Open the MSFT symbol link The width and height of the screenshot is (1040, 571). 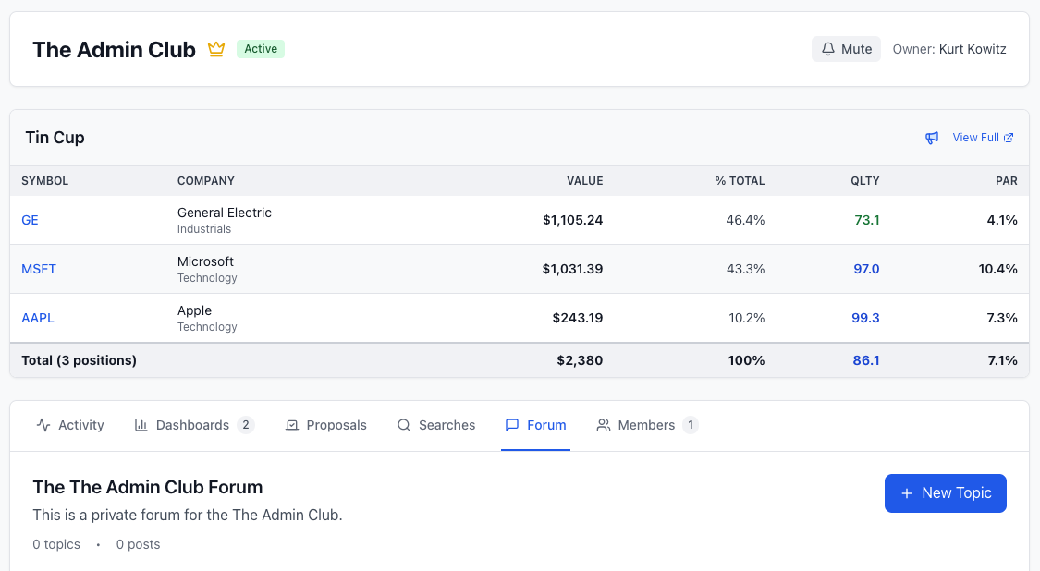(39, 269)
